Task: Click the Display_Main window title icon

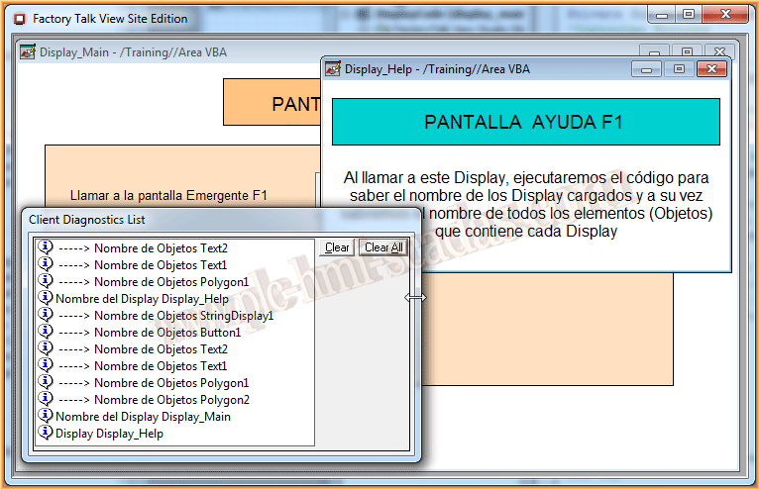Action: coord(28,52)
